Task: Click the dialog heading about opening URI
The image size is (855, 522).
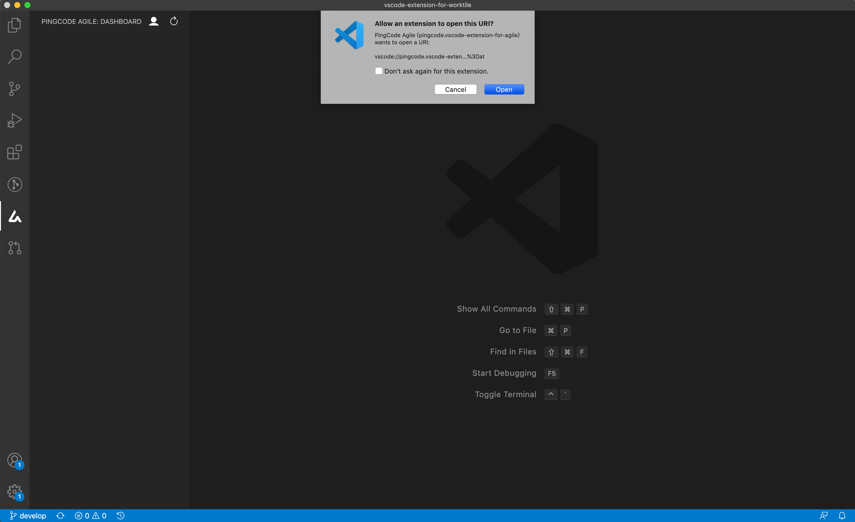Action: (x=434, y=24)
